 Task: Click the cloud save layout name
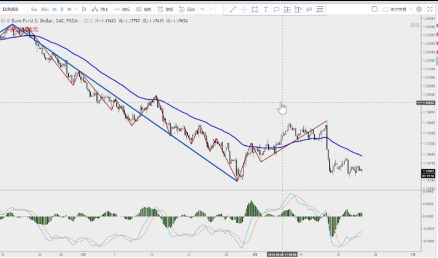coord(395,9)
